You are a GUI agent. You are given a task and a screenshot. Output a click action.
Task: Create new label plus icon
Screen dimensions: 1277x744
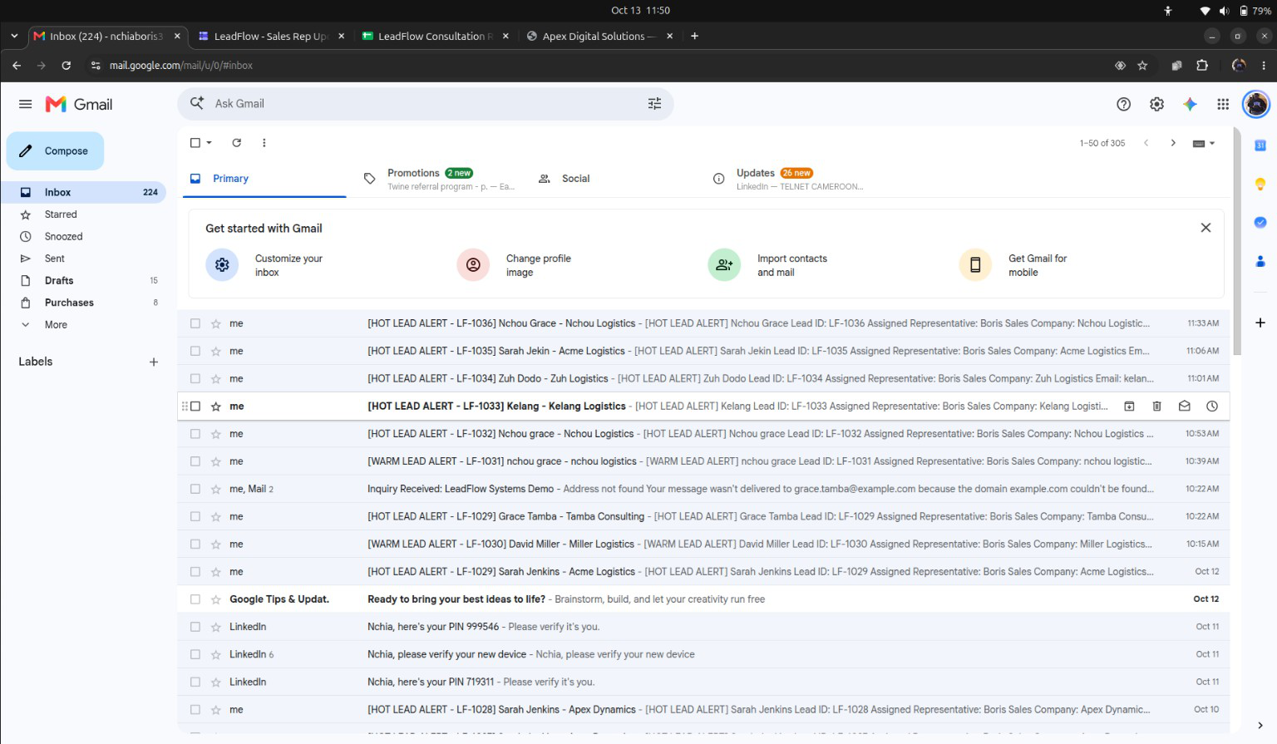(x=154, y=362)
